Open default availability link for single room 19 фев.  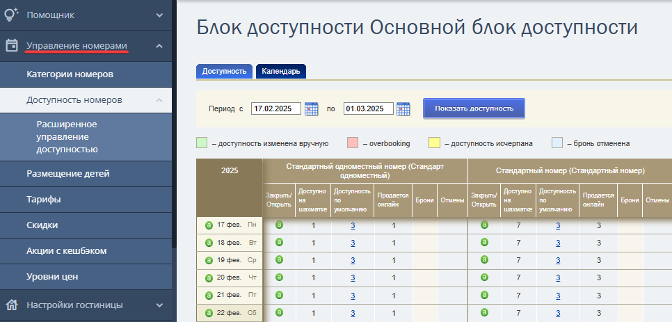tap(353, 260)
